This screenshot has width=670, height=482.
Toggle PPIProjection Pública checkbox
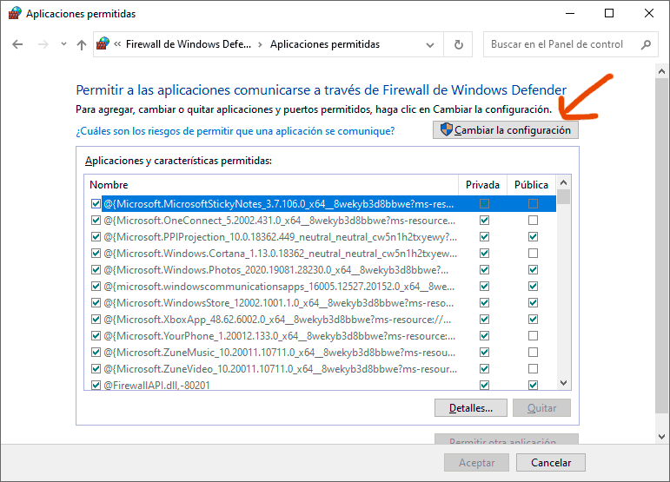point(533,237)
